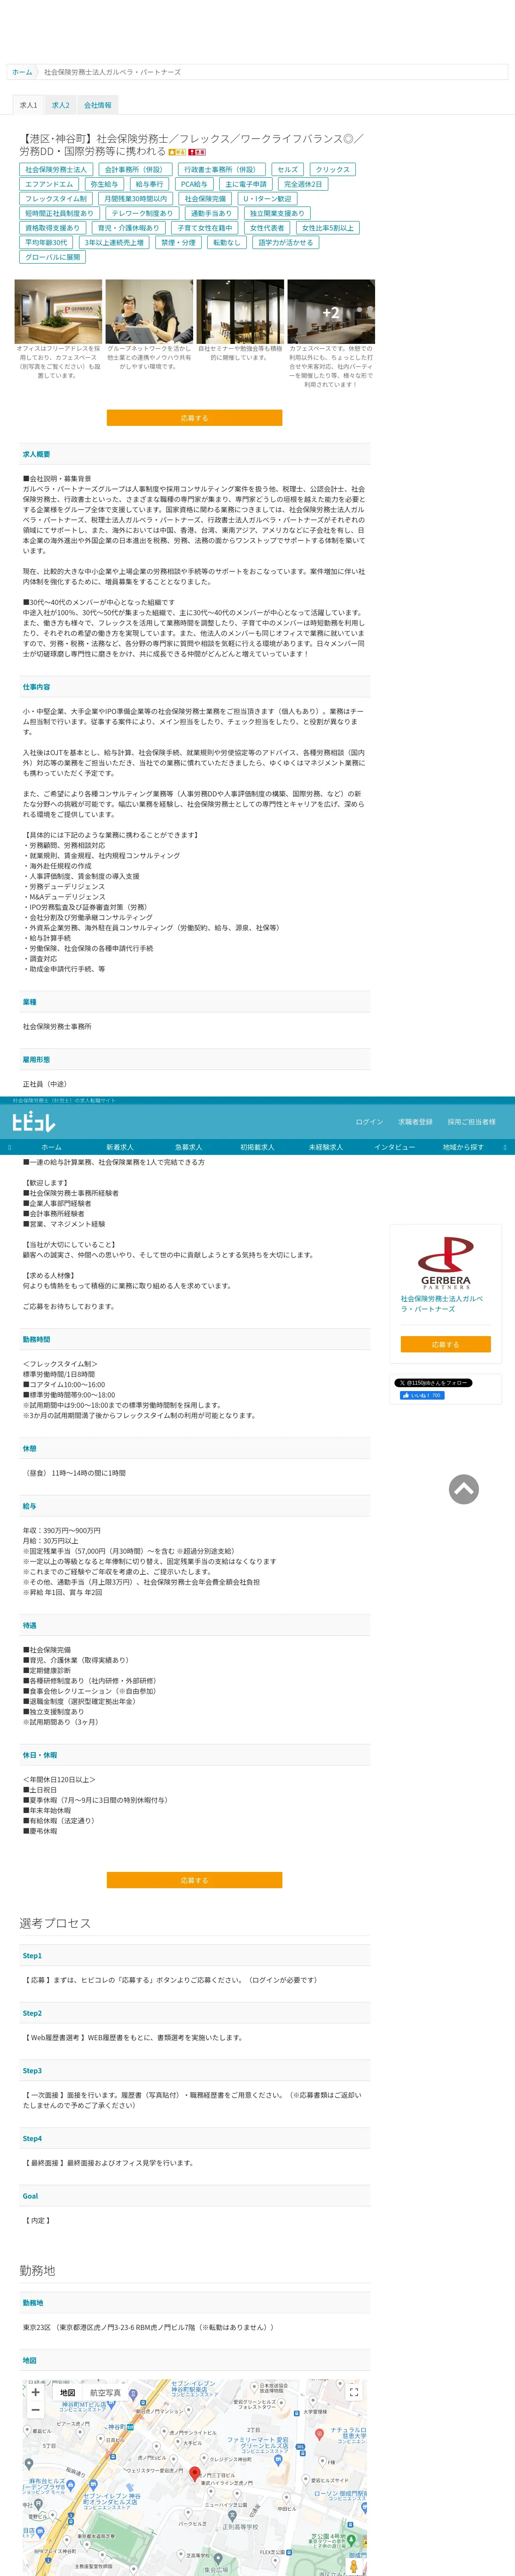This screenshot has height=2576, width=515.
Task: Click the テレワーク制度あり tag
Action: [142, 213]
